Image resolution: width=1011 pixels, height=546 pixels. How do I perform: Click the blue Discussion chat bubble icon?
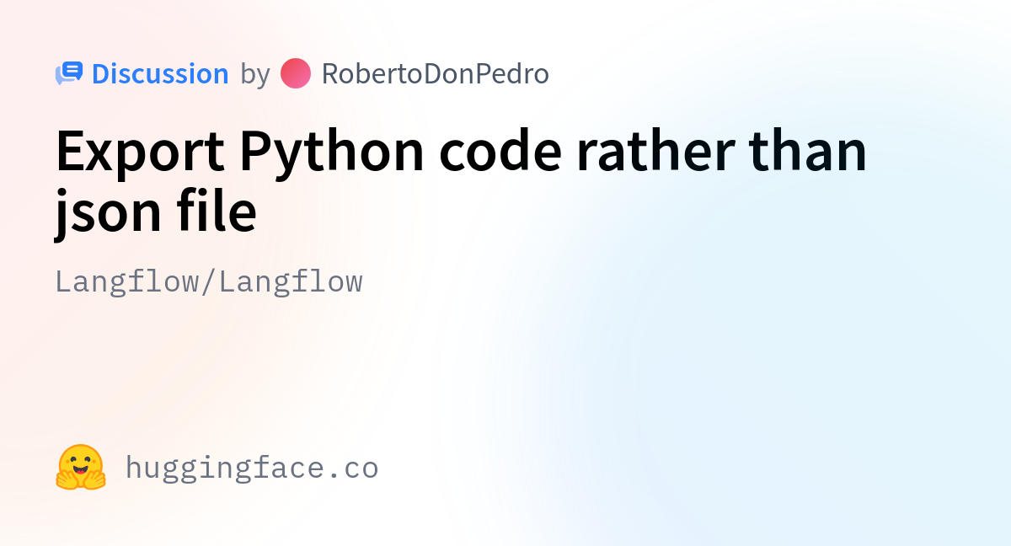(69, 74)
